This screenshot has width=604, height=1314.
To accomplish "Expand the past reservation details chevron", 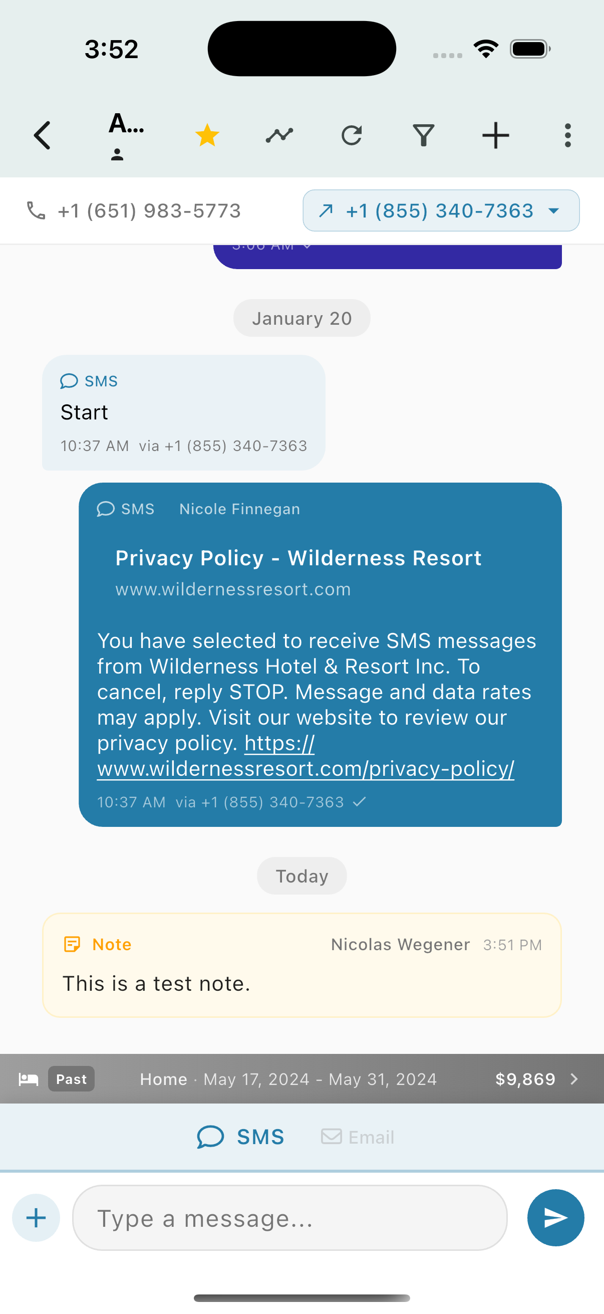I will (x=574, y=1079).
